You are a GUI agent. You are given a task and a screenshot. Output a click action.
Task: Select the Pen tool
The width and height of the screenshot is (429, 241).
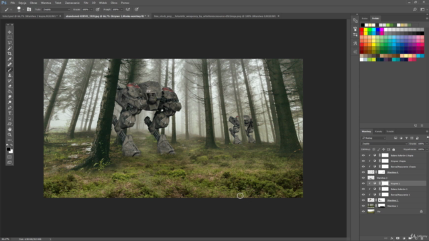9,108
